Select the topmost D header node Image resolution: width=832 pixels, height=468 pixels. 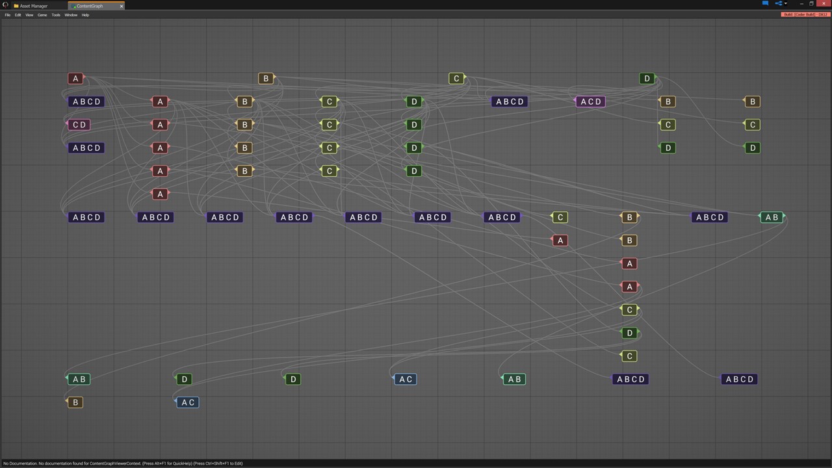tap(647, 79)
